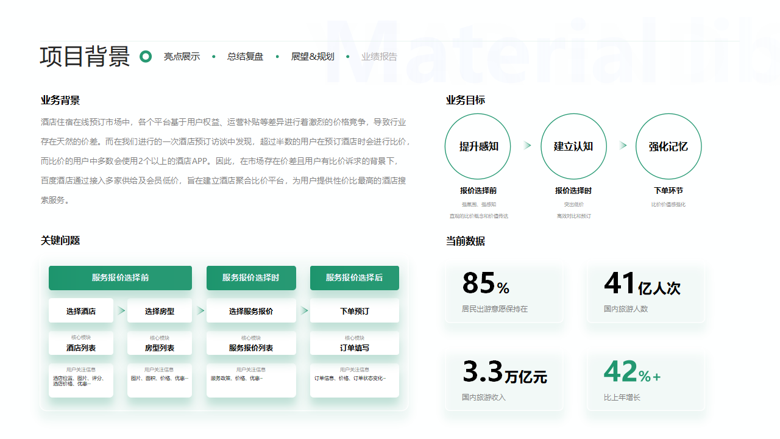Click the arrow between 建立认知 and 强化记忆
This screenshot has height=439, width=780.
pyautogui.click(x=623, y=146)
